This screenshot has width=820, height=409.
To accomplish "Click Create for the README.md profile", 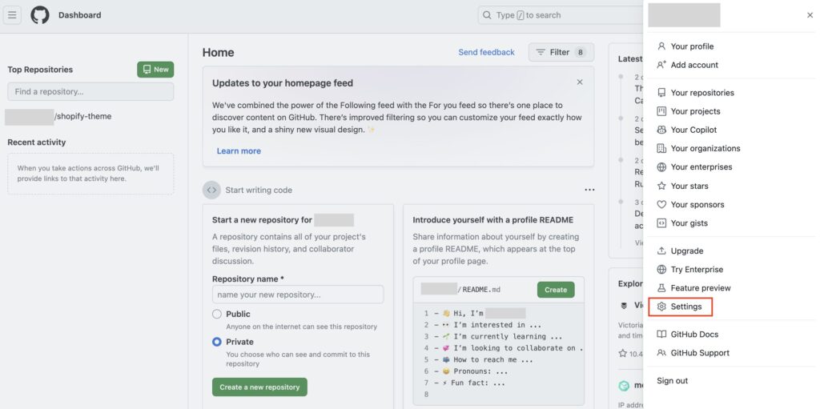I will [556, 290].
